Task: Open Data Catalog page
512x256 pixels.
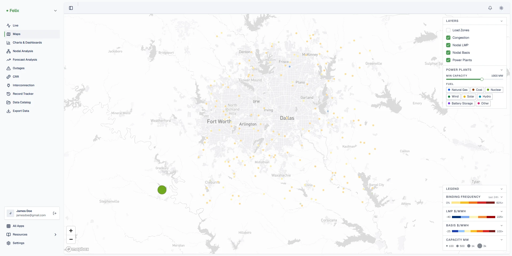Action: [32, 103]
